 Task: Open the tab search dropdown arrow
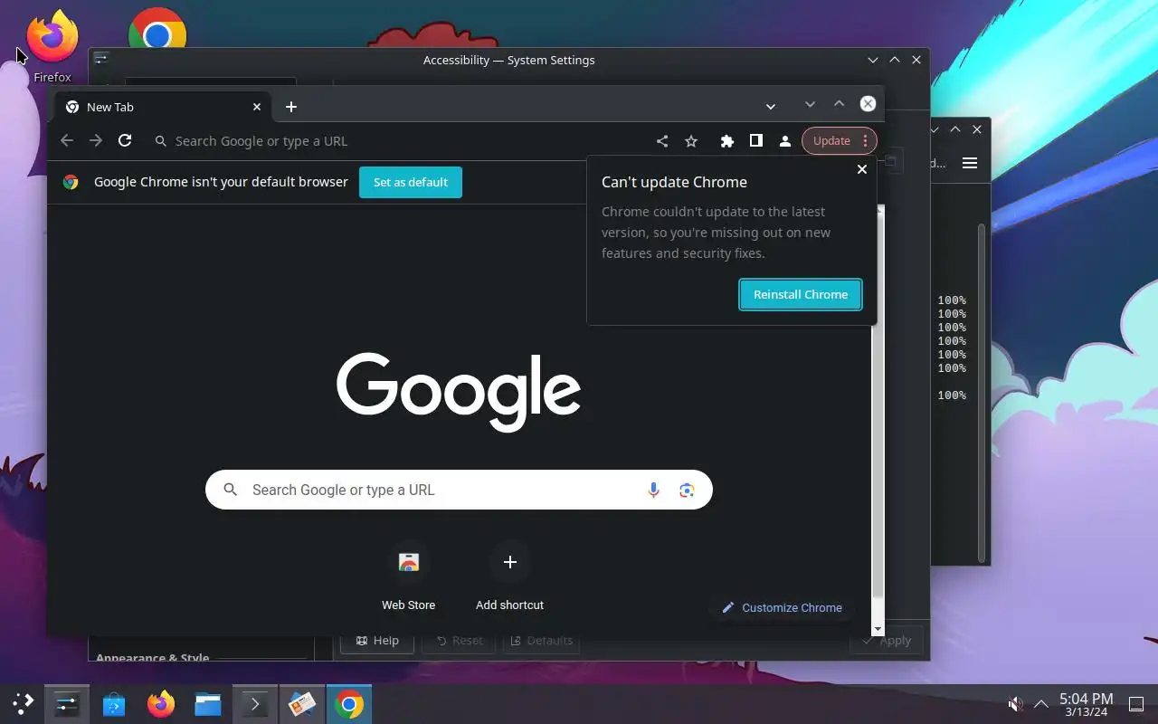pos(770,107)
